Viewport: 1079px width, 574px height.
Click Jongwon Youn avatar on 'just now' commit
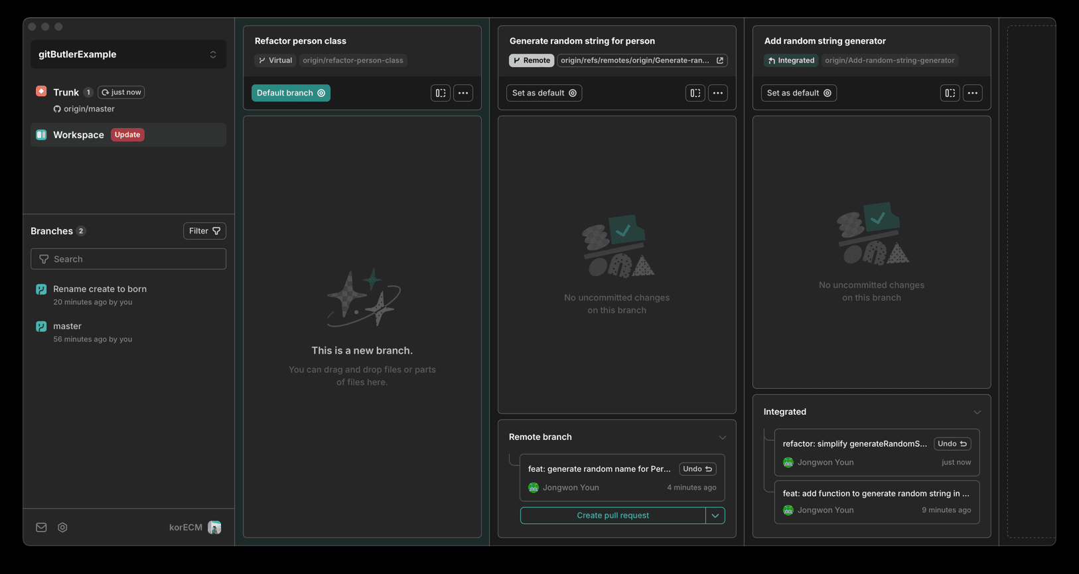788,463
